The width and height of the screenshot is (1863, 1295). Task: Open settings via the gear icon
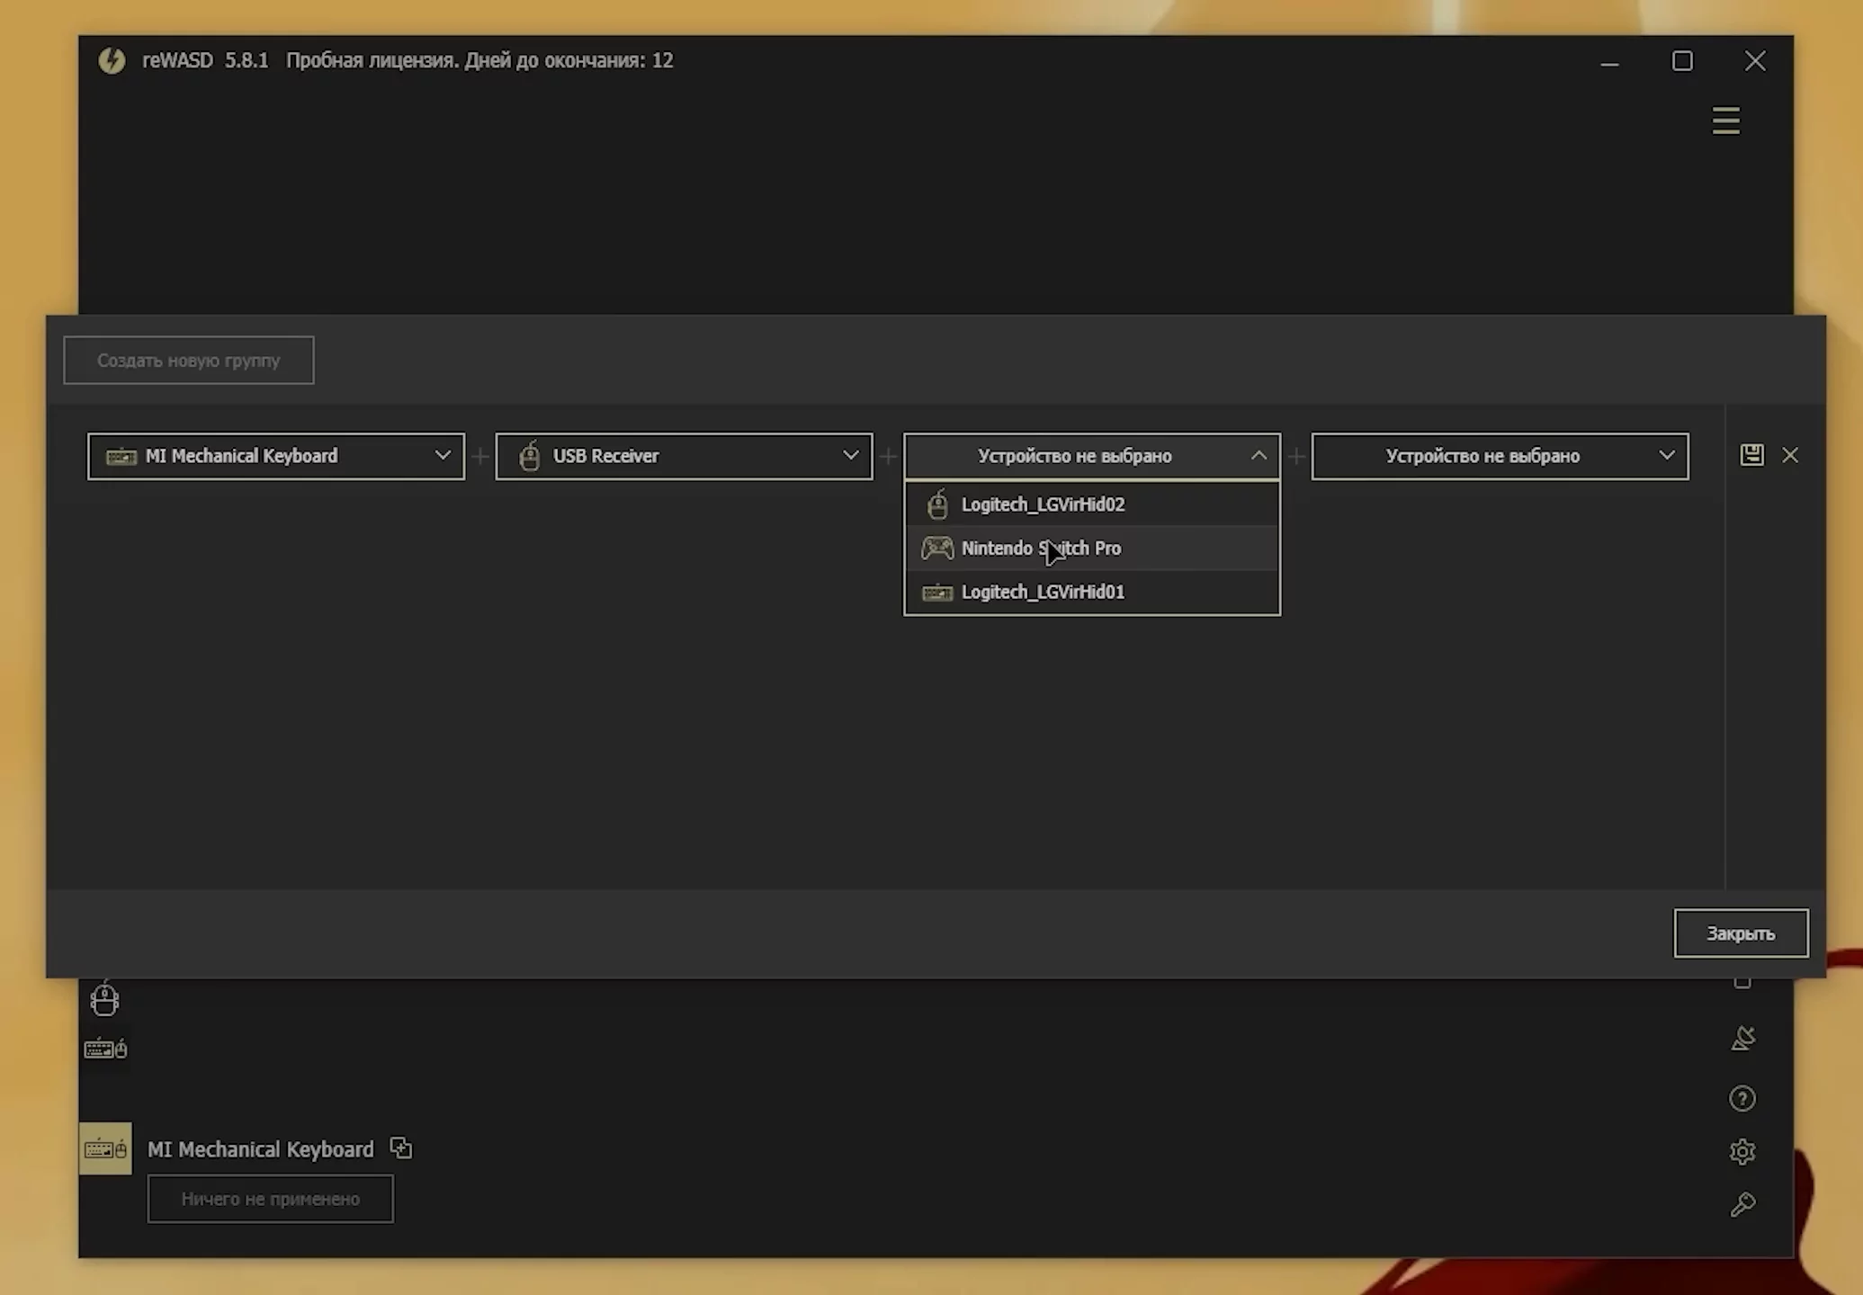(x=1742, y=1152)
